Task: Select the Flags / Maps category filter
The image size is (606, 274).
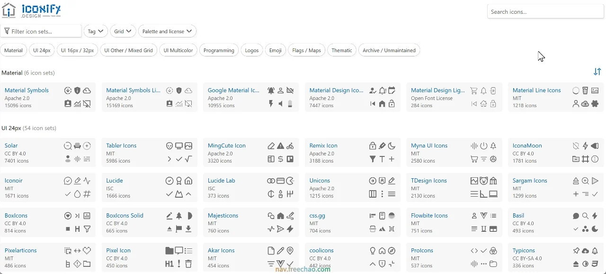Action: (306, 50)
